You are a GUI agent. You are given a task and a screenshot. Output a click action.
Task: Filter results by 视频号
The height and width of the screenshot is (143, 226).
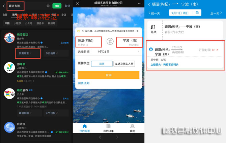coord(52,23)
